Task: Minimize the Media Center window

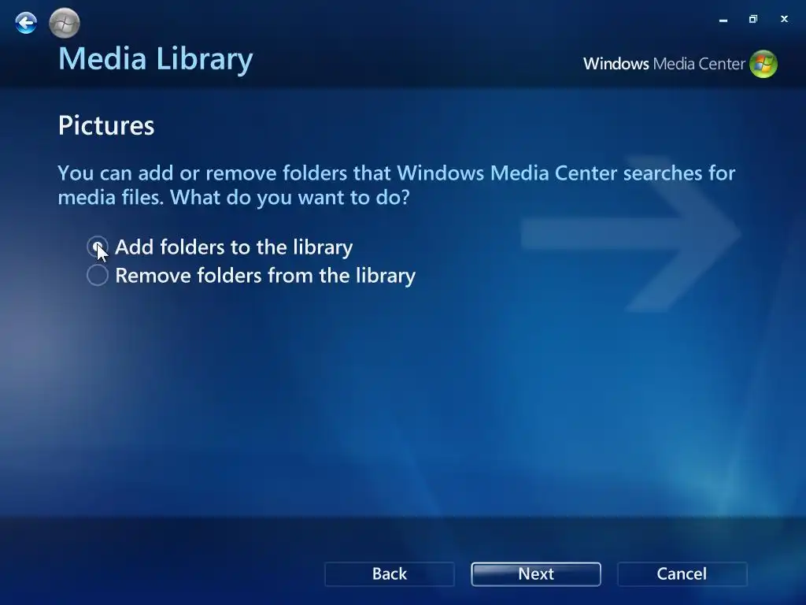Action: click(x=723, y=20)
